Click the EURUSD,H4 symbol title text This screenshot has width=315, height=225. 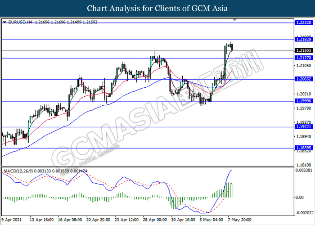coord(20,22)
